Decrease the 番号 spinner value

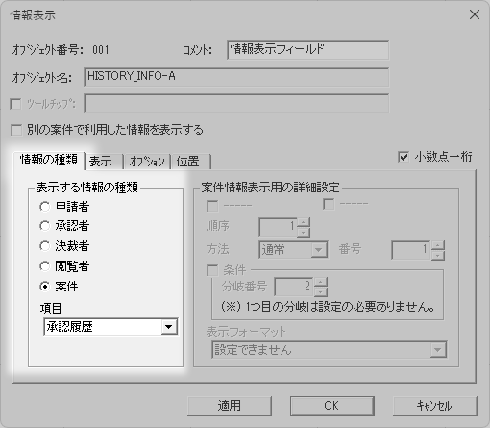click(438, 255)
